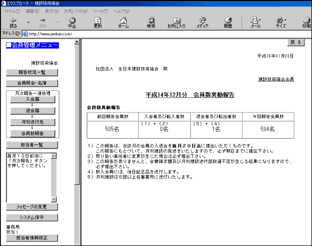The height and width of the screenshot is (246, 312).
Task: Click message box scroll down arrow
Action: (x=54, y=199)
